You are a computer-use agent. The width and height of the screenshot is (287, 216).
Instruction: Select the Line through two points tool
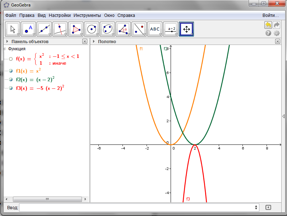tap(44, 29)
